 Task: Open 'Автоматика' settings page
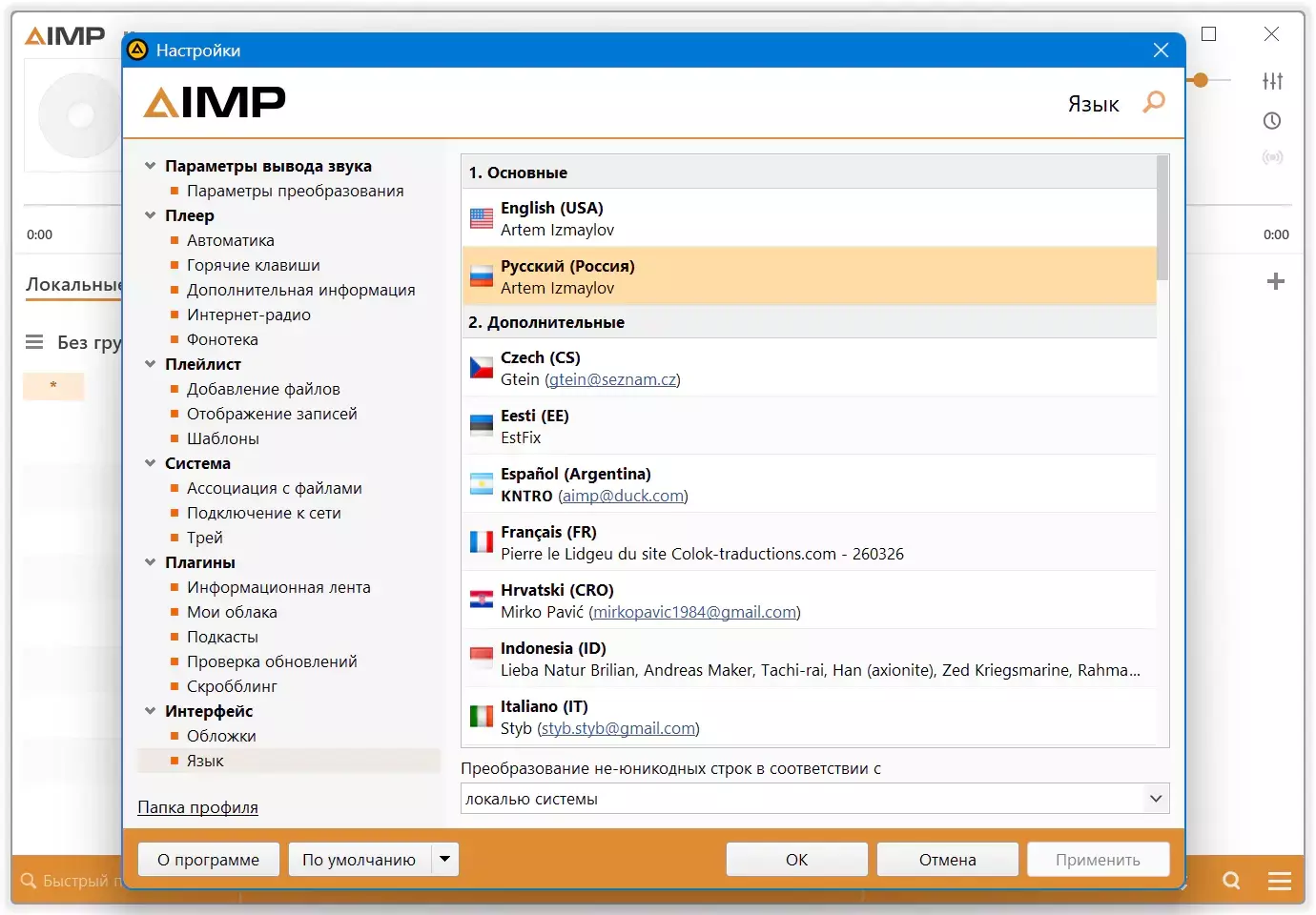(x=231, y=240)
